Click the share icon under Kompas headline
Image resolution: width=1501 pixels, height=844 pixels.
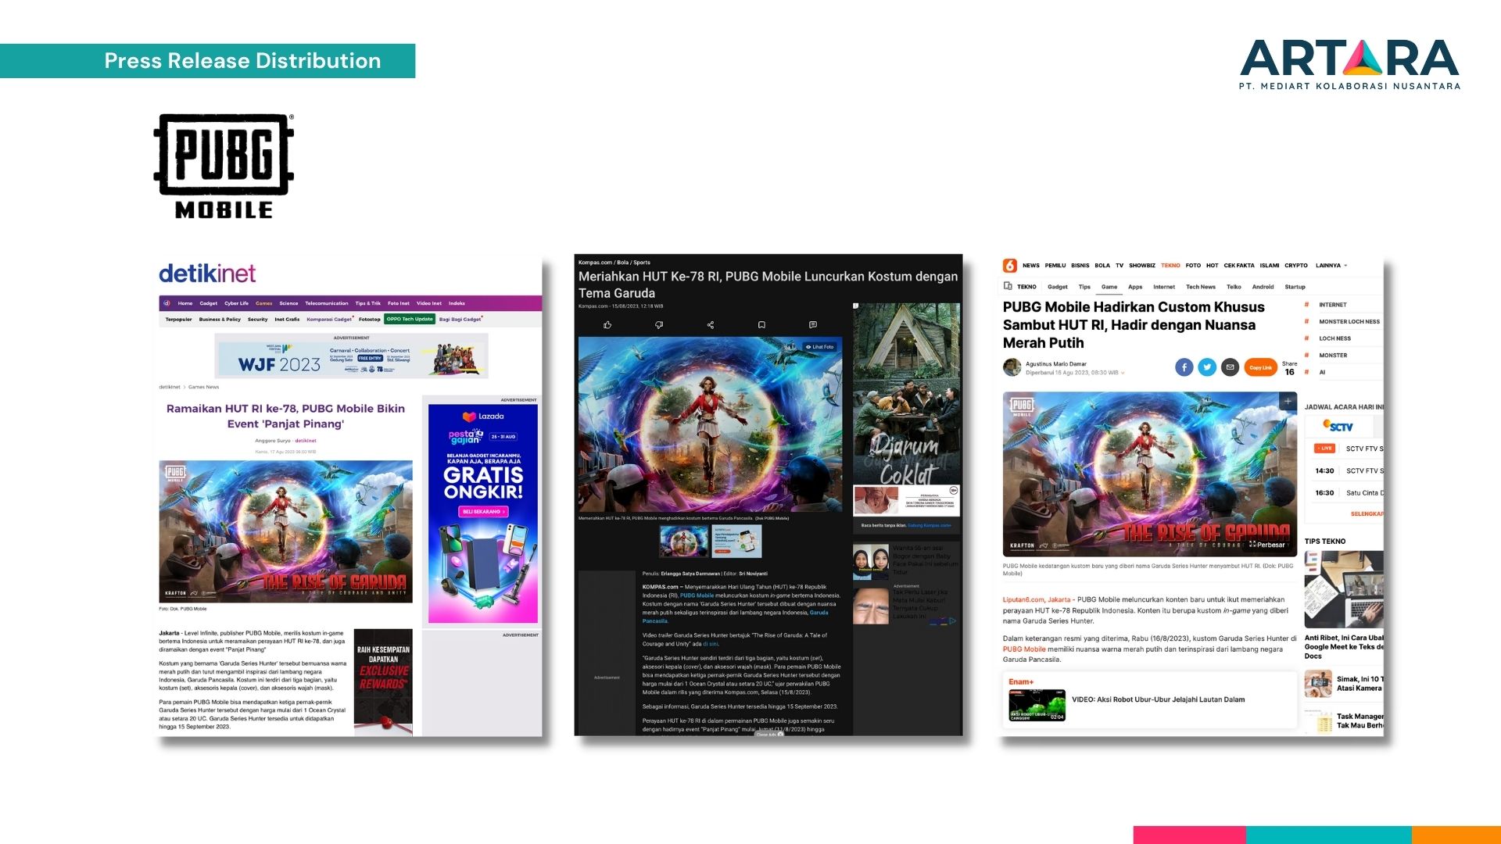pos(711,325)
